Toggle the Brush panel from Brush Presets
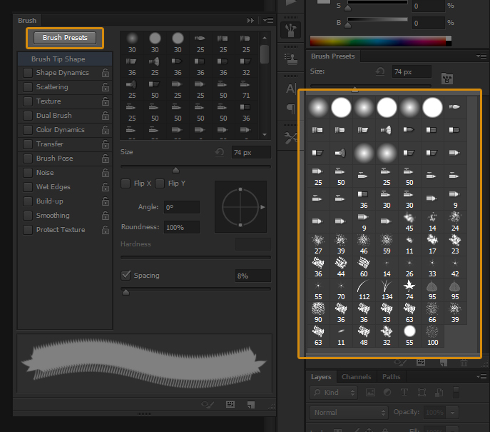The image size is (490, 432). (449, 77)
